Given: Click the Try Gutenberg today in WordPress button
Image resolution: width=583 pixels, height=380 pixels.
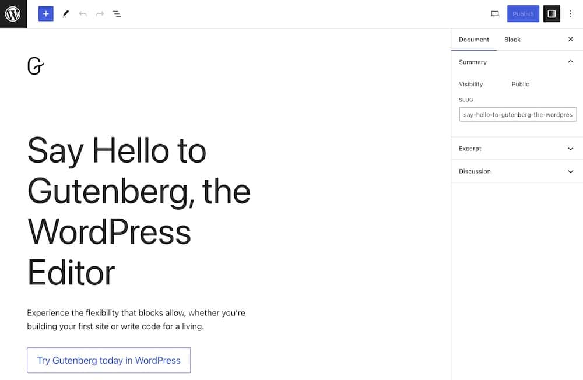Looking at the screenshot, I should [x=108, y=360].
